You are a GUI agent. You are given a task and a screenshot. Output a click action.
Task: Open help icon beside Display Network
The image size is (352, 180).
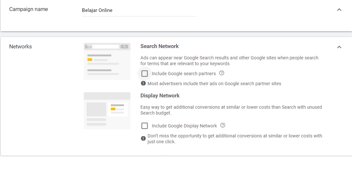click(x=223, y=125)
